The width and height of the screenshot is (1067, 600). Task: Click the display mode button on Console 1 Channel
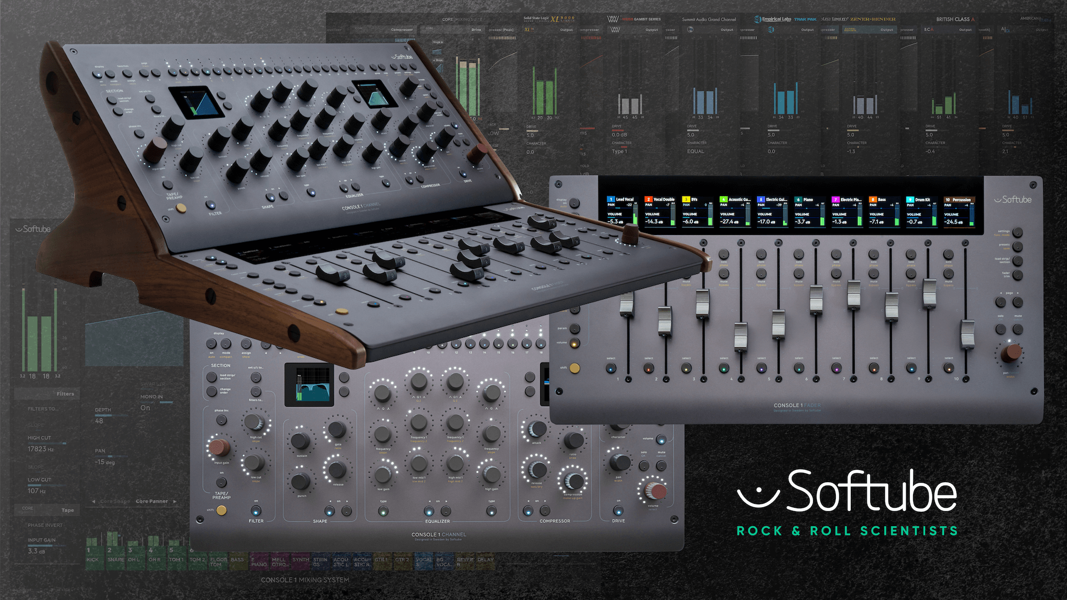tap(227, 343)
